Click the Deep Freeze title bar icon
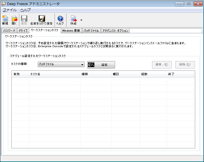This screenshot has height=162, width=204. 4,4
